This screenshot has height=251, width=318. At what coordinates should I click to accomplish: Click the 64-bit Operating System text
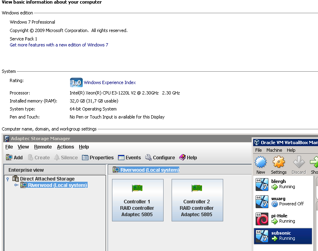[93, 109]
